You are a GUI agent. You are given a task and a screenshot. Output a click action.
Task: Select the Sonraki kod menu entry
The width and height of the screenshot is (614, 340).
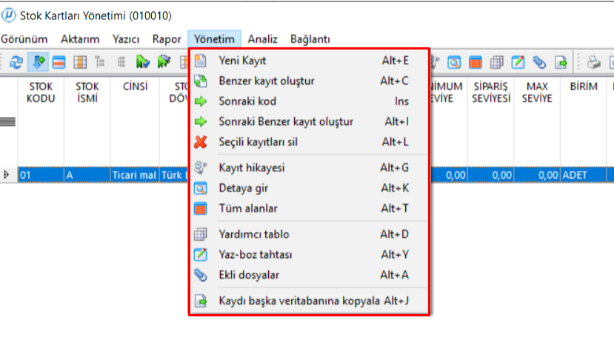pos(309,101)
